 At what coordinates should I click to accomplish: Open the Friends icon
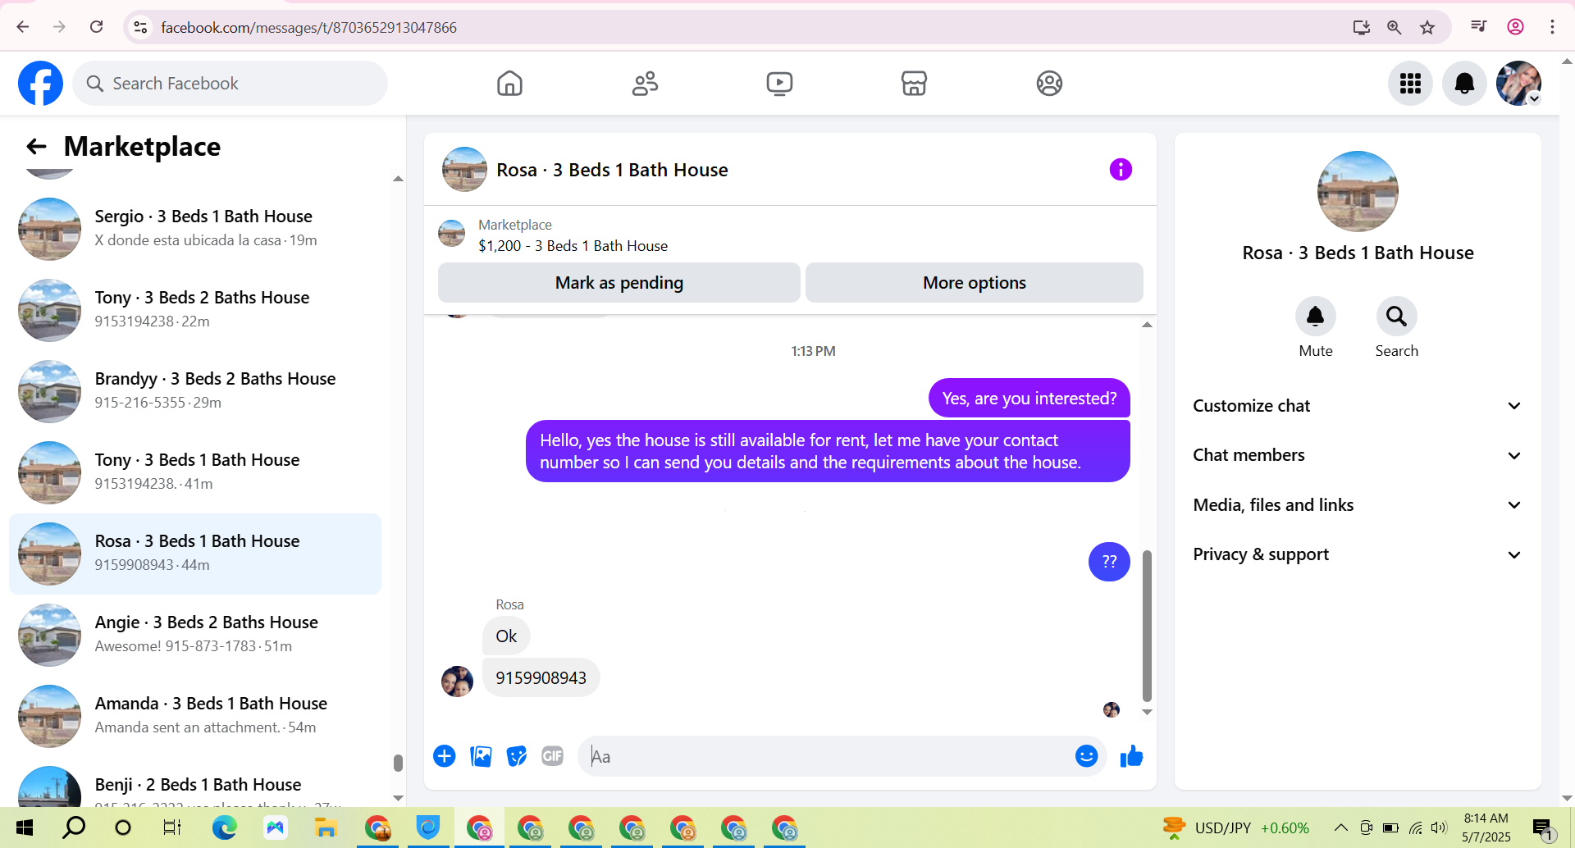pyautogui.click(x=645, y=83)
